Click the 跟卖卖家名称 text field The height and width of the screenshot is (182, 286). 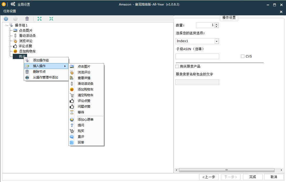coord(197,82)
